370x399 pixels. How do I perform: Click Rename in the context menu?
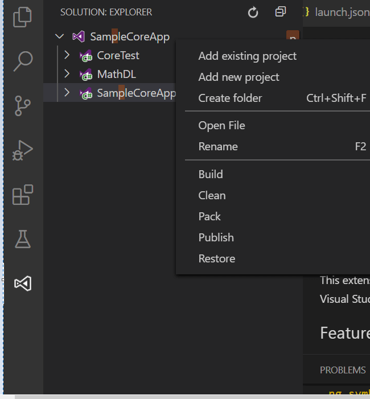click(x=218, y=146)
